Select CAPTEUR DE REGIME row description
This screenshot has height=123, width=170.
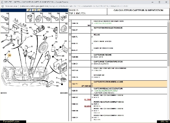pos(103,55)
